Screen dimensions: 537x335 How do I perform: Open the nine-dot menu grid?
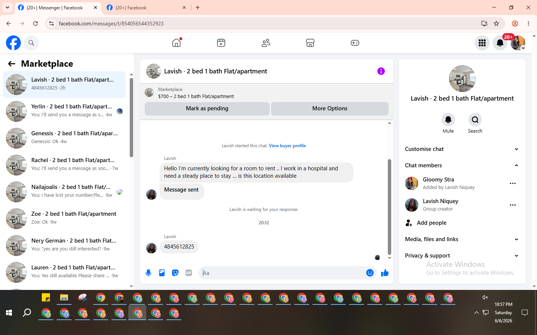pos(482,43)
